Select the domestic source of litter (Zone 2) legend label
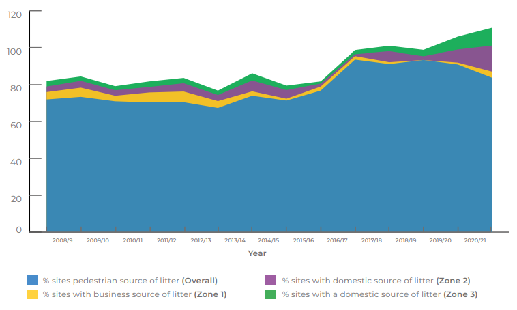This screenshot has height=310, width=517. coord(376,281)
